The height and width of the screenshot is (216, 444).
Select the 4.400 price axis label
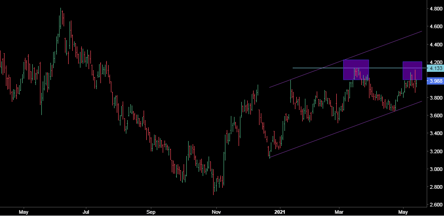pyautogui.click(x=435, y=45)
